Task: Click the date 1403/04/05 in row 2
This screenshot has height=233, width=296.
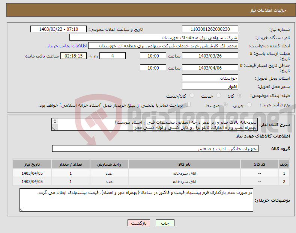Action: 32,182
